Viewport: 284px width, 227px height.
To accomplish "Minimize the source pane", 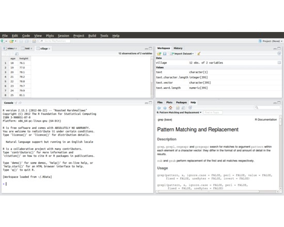I will (146, 48).
